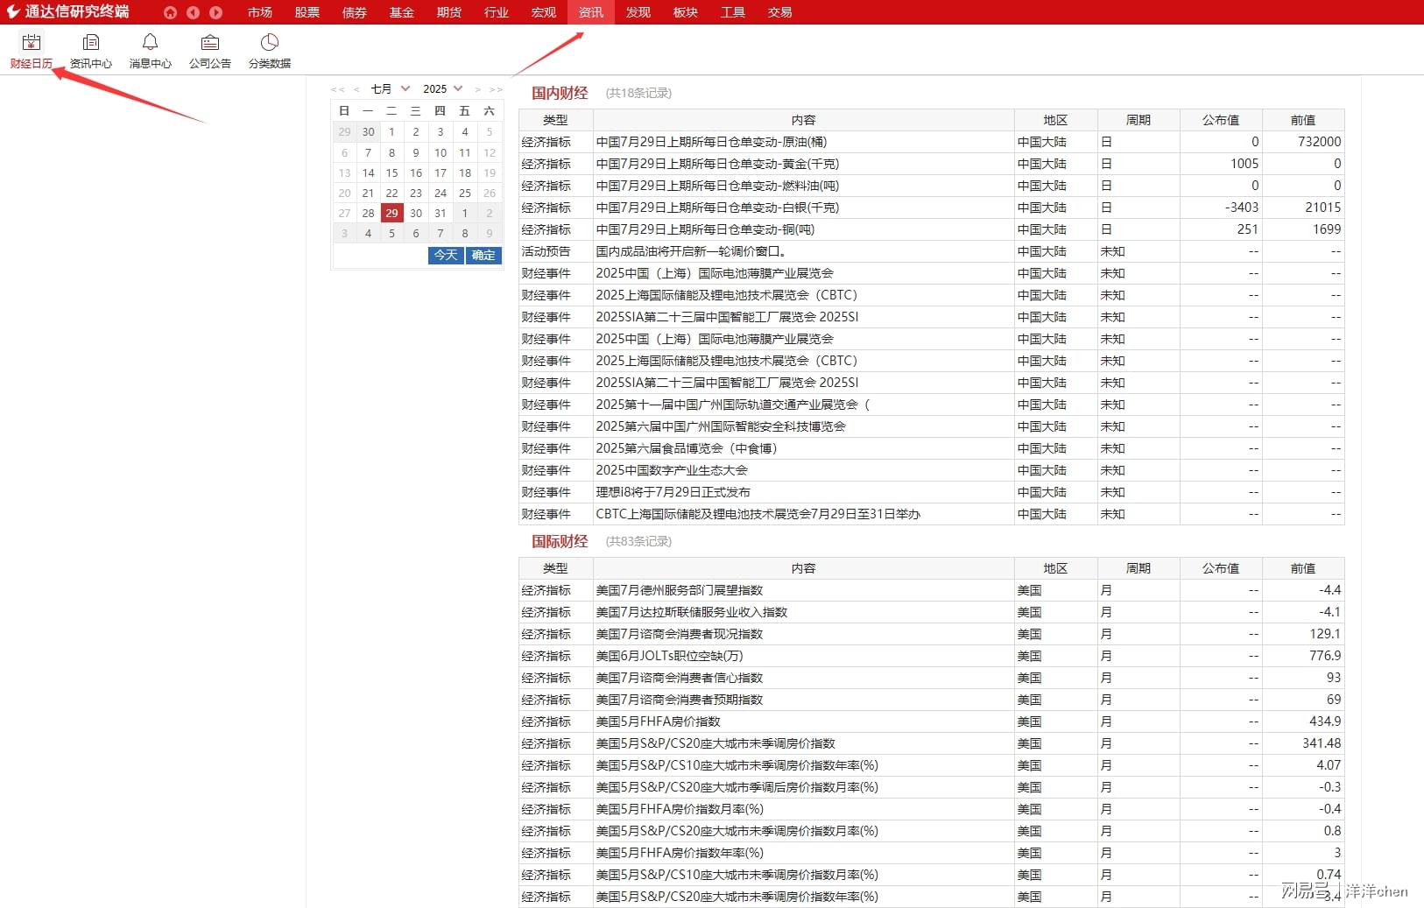
Task: Click the home icon next to the logo
Action: 169,12
